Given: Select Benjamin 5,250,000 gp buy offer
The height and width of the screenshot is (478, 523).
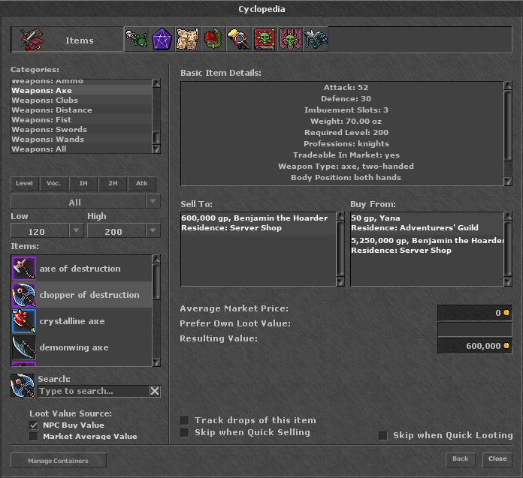Looking at the screenshot, I should 427,245.
